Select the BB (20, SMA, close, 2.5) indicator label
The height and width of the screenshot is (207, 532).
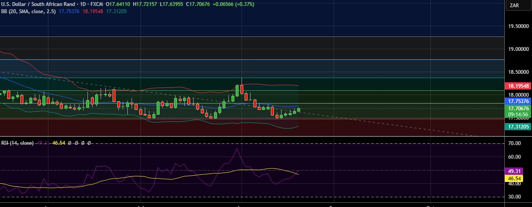(28, 11)
